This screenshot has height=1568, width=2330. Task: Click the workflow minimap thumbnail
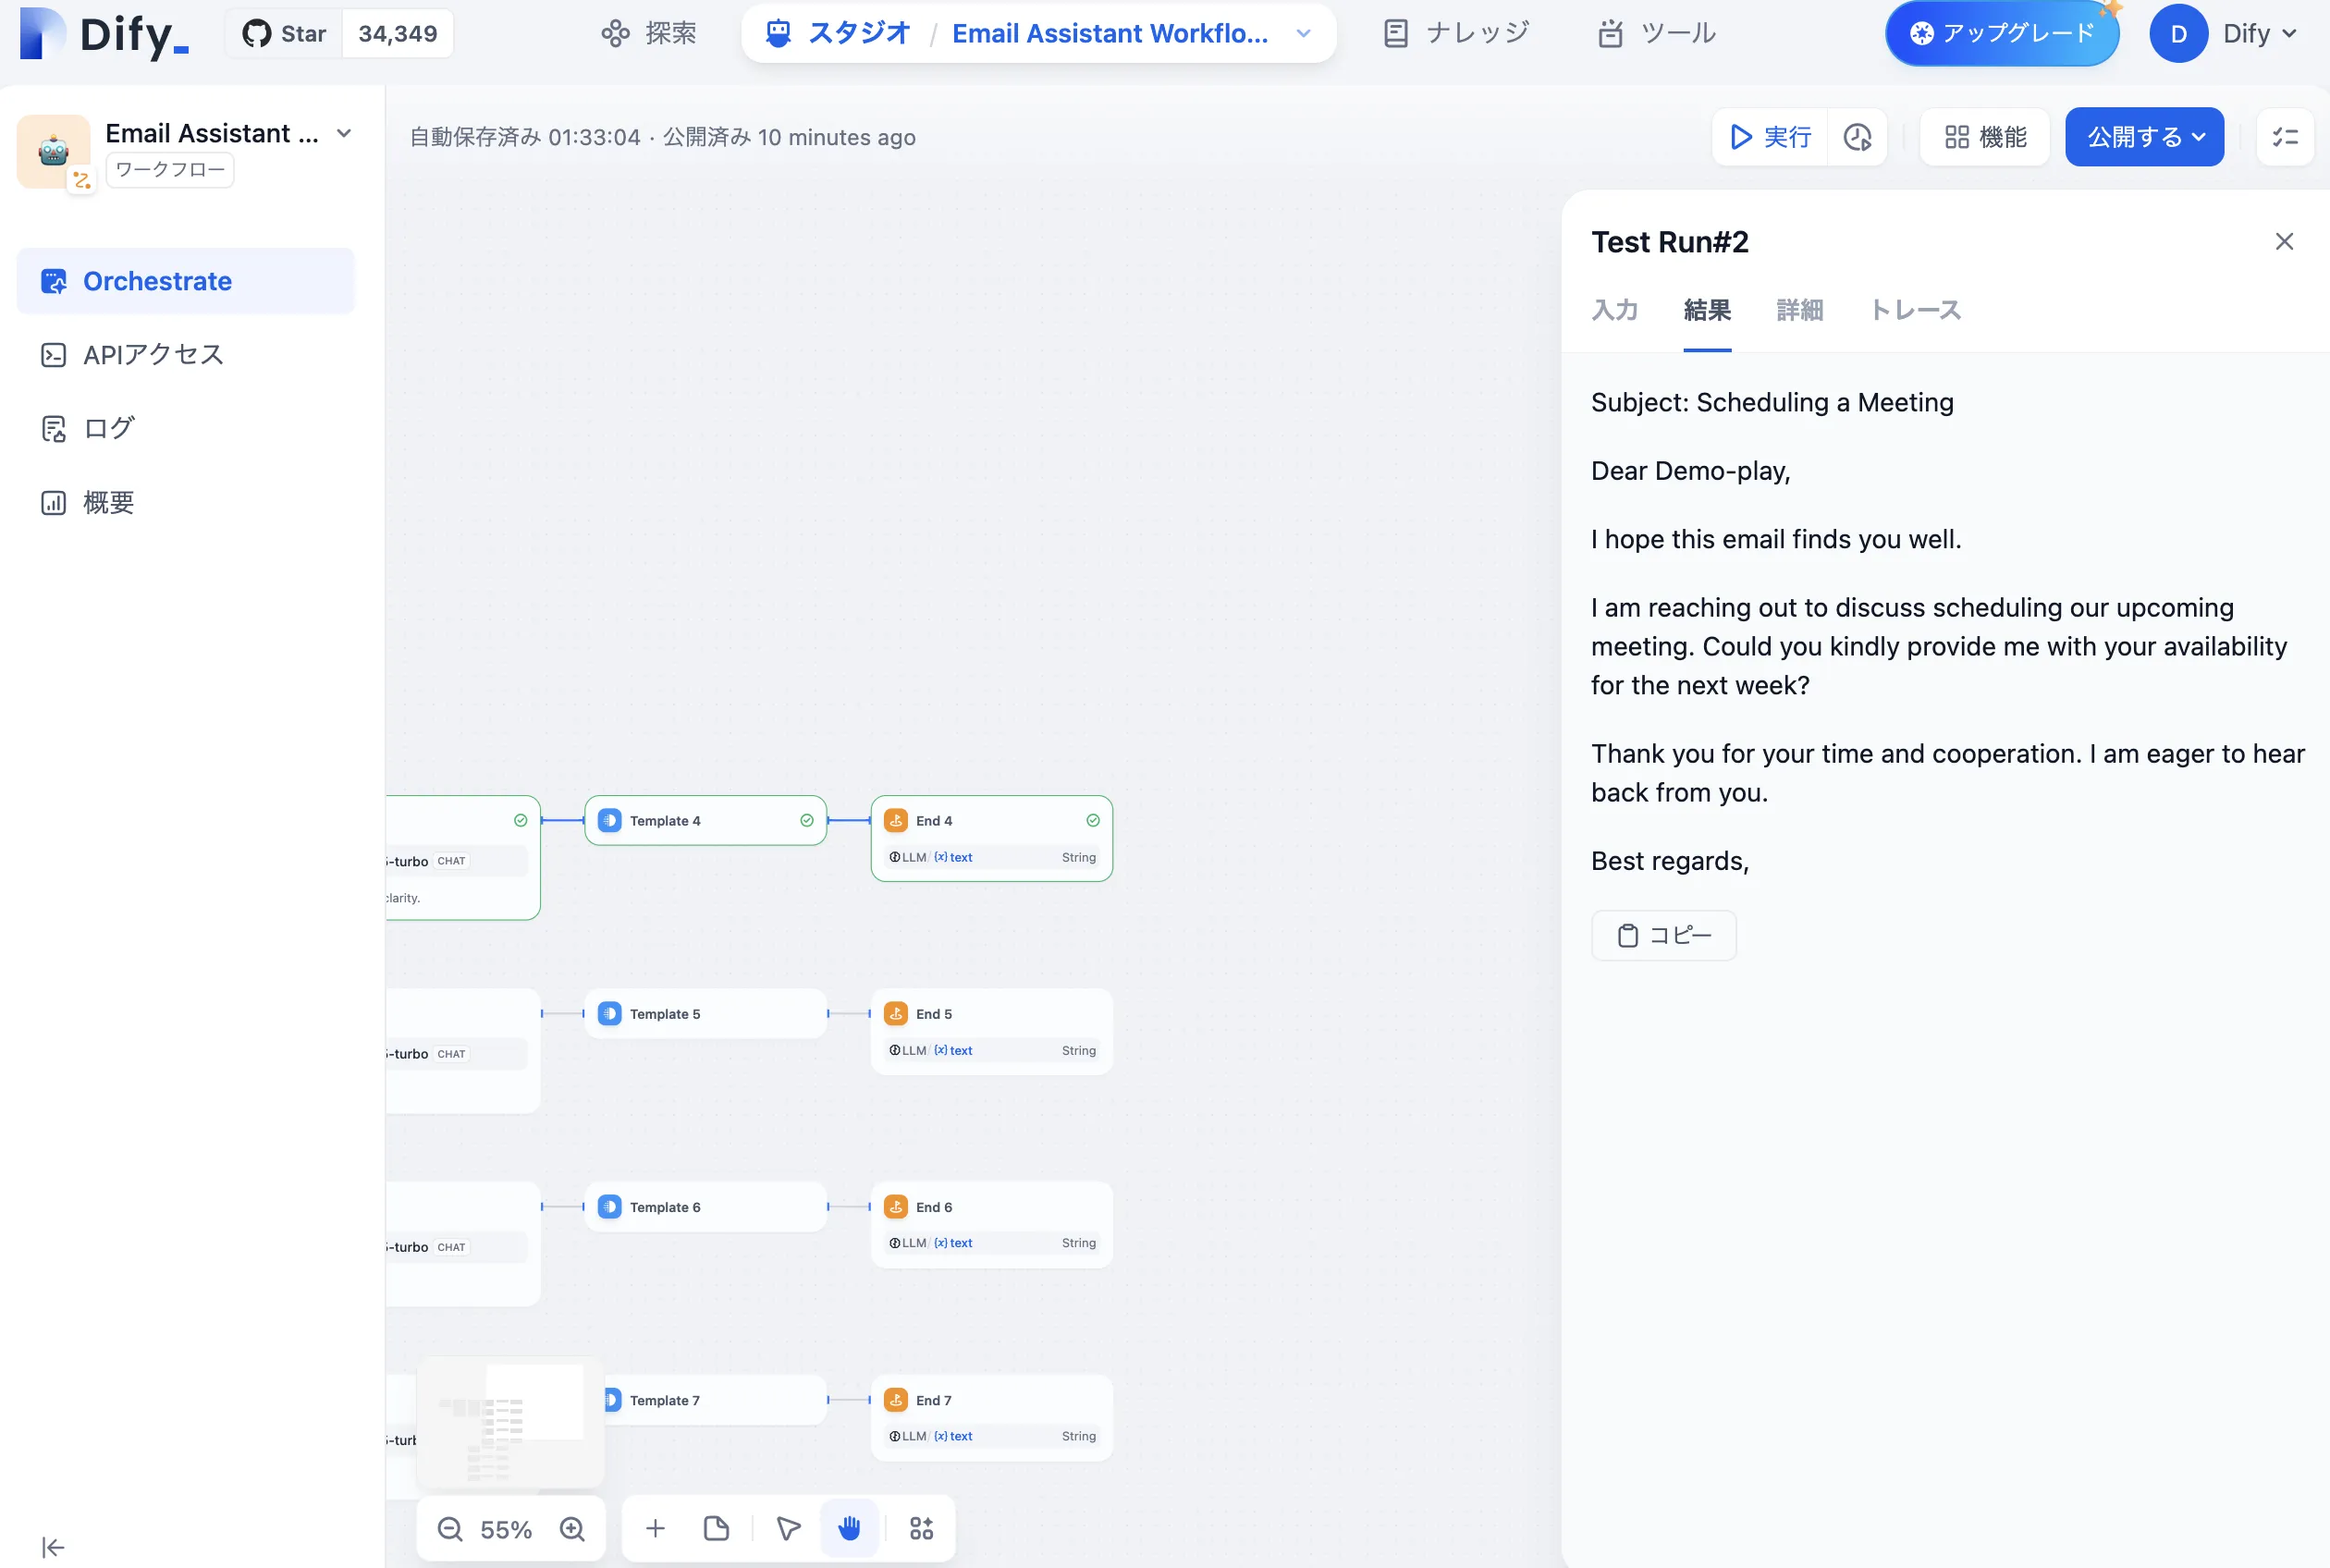pyautogui.click(x=510, y=1422)
